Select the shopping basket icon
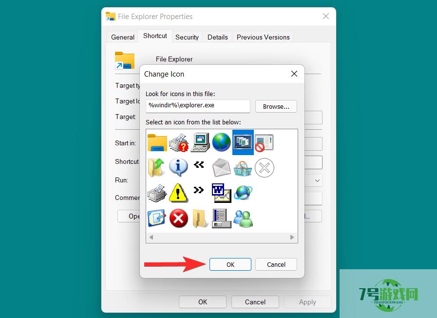This screenshot has height=318, width=437. pos(243,168)
